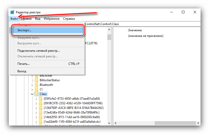
Task: Click the Registry Editor app icon in title bar
Action: click(x=12, y=12)
